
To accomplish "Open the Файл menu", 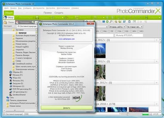I will click(7, 8).
